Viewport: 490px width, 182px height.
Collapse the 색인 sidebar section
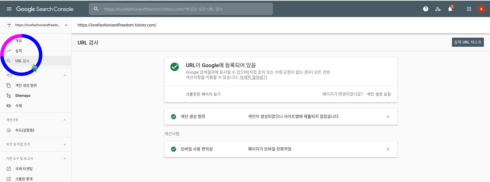[65, 75]
